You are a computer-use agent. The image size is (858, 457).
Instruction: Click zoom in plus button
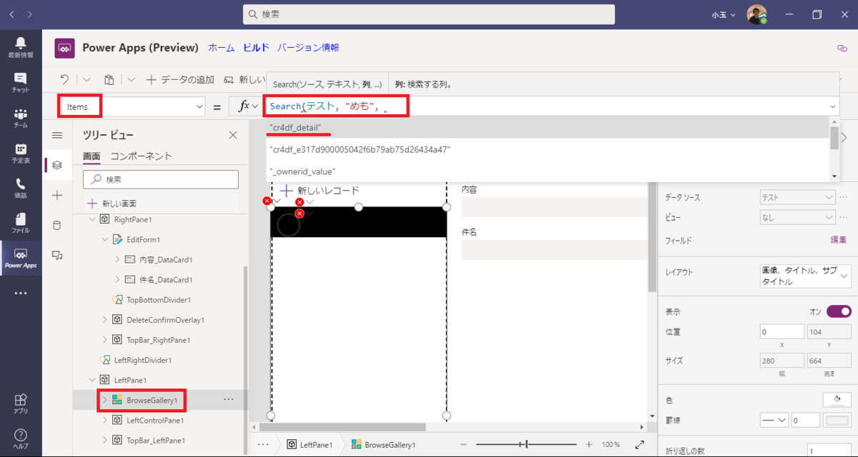point(588,444)
